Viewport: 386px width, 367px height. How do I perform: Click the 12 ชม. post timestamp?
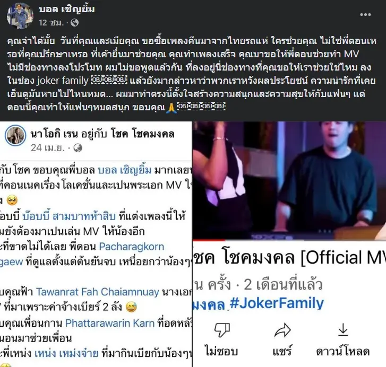tap(51, 23)
